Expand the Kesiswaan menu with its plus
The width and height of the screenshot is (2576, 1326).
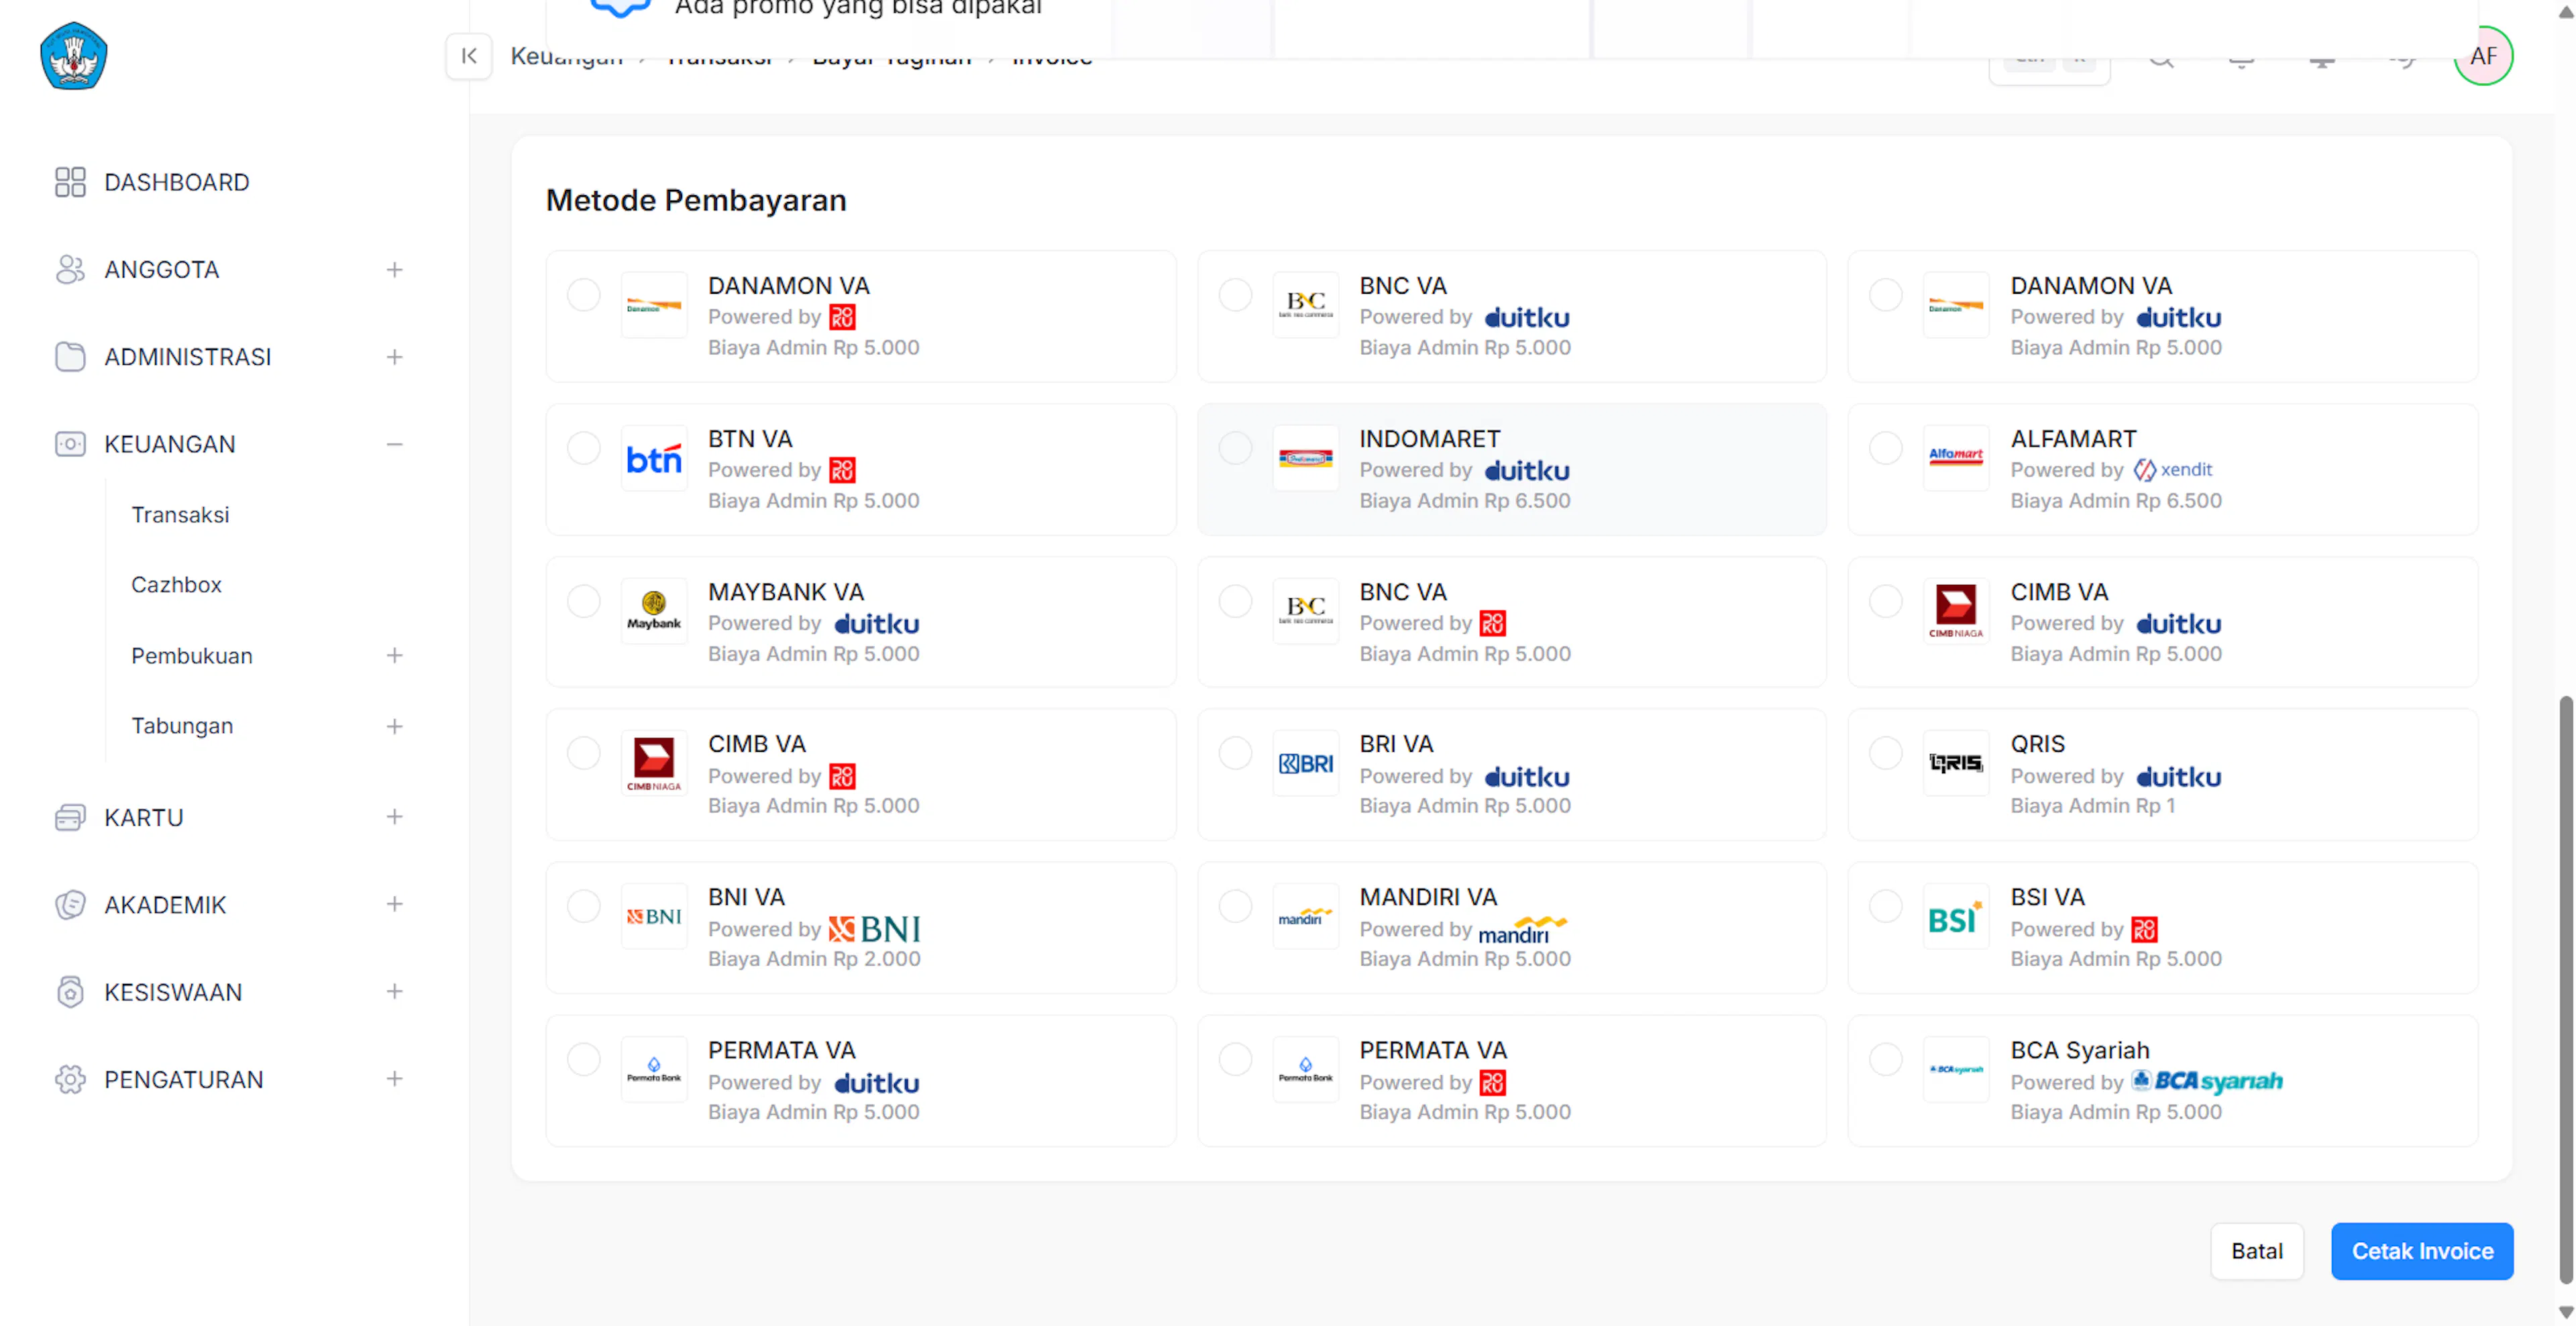tap(395, 992)
